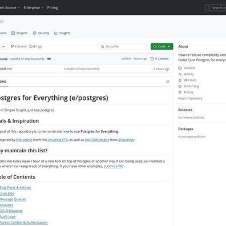226x226 pixels.
Task: Open the README.md file
Action: point(6,69)
